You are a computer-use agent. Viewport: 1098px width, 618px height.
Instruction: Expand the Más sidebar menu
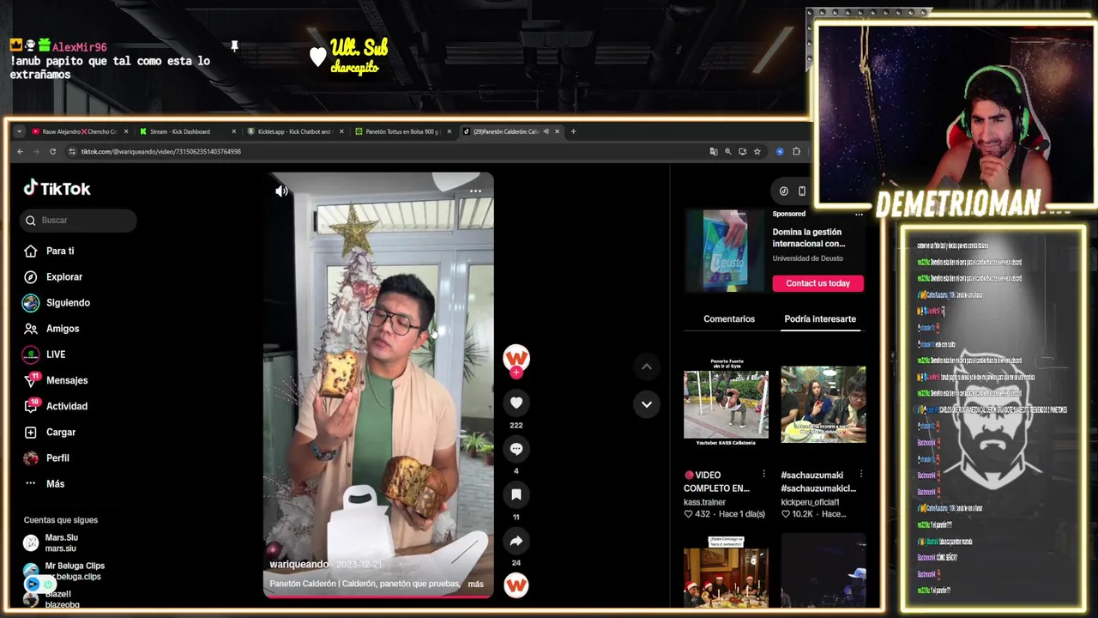pyautogui.click(x=55, y=483)
